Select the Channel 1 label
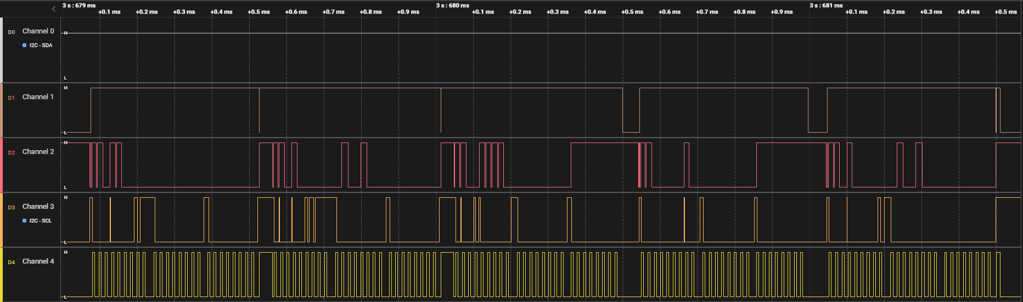This screenshot has height=302, width=1023. [38, 97]
